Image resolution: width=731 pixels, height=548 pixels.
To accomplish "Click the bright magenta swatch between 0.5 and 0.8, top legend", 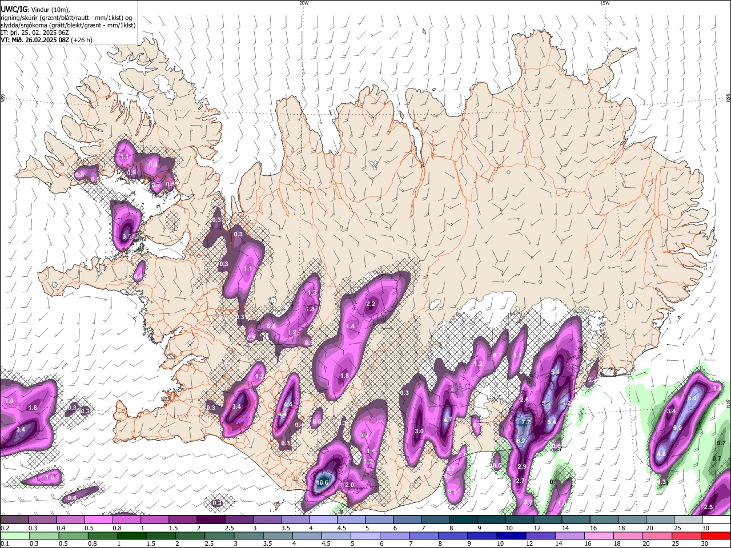I will [x=98, y=520].
